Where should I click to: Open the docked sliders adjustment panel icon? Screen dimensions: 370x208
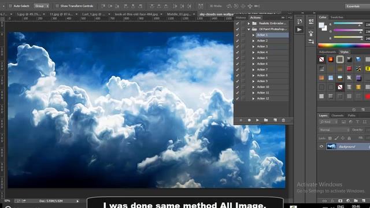[311, 42]
